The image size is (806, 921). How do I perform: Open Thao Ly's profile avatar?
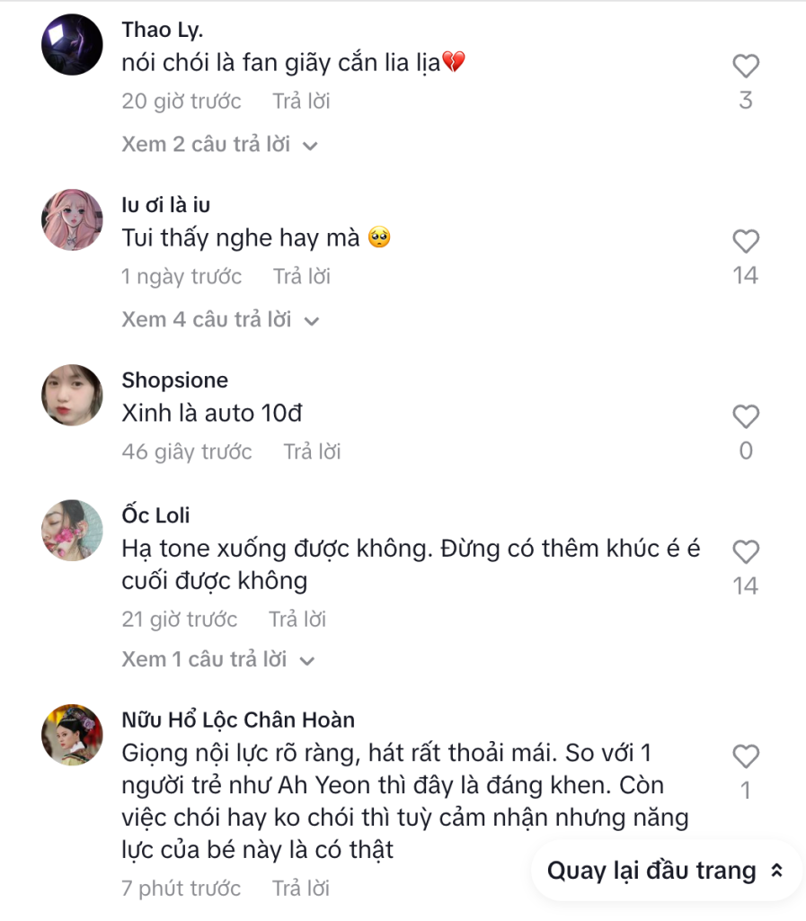(x=72, y=44)
